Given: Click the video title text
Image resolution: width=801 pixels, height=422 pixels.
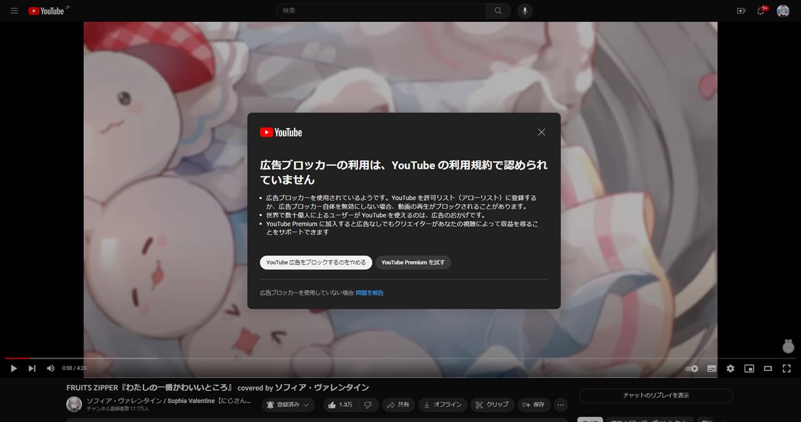Looking at the screenshot, I should point(218,388).
